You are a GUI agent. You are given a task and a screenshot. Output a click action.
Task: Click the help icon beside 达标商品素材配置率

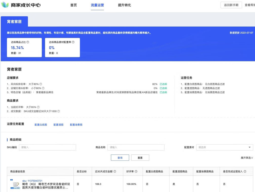click(73, 42)
